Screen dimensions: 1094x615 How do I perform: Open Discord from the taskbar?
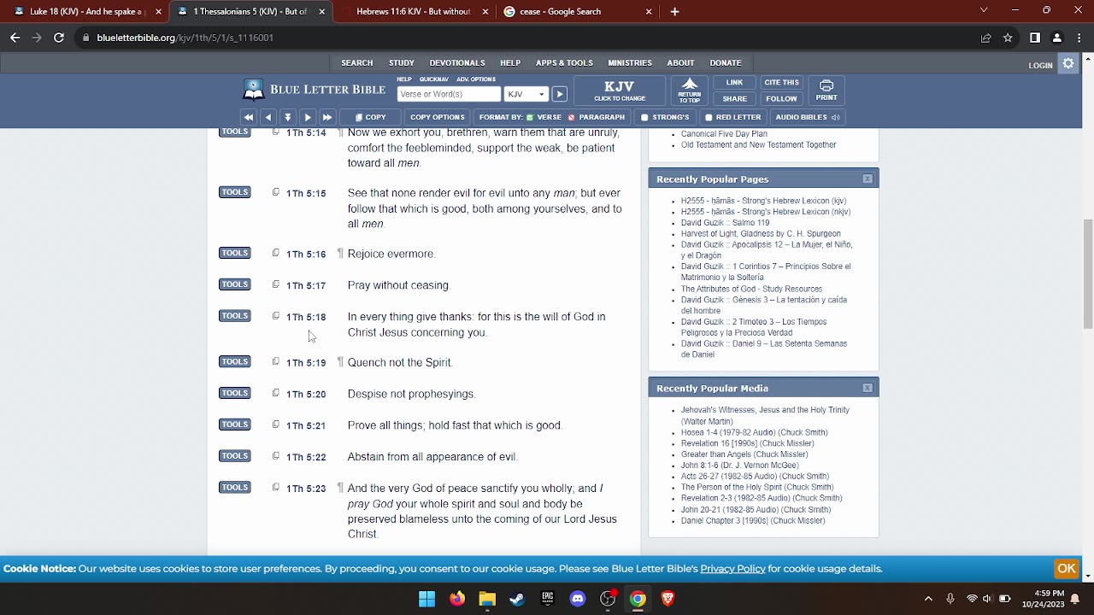tap(578, 599)
